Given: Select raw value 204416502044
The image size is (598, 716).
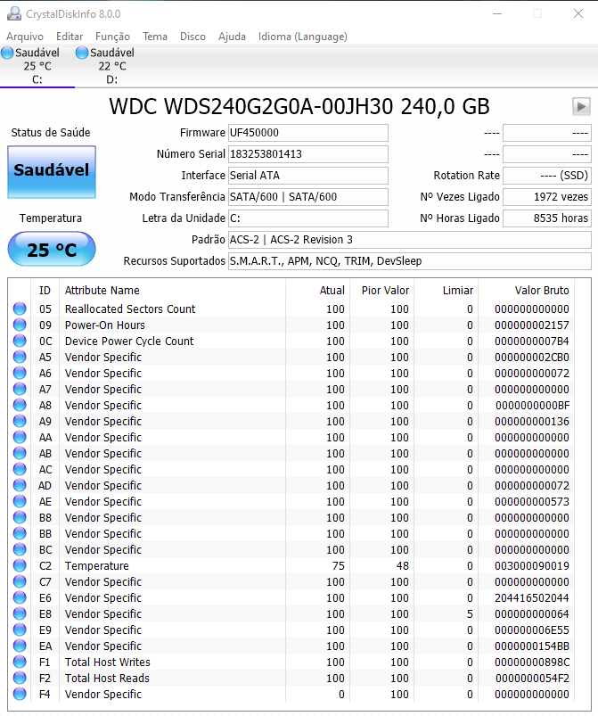Looking at the screenshot, I should [x=532, y=597].
